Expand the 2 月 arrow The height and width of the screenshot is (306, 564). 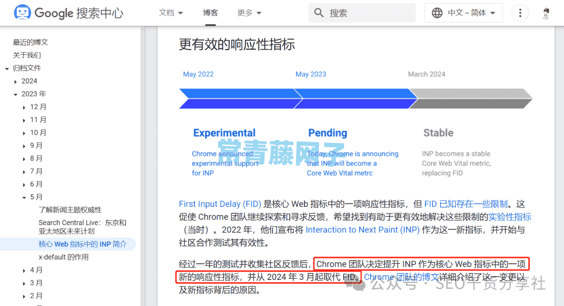click(24, 296)
